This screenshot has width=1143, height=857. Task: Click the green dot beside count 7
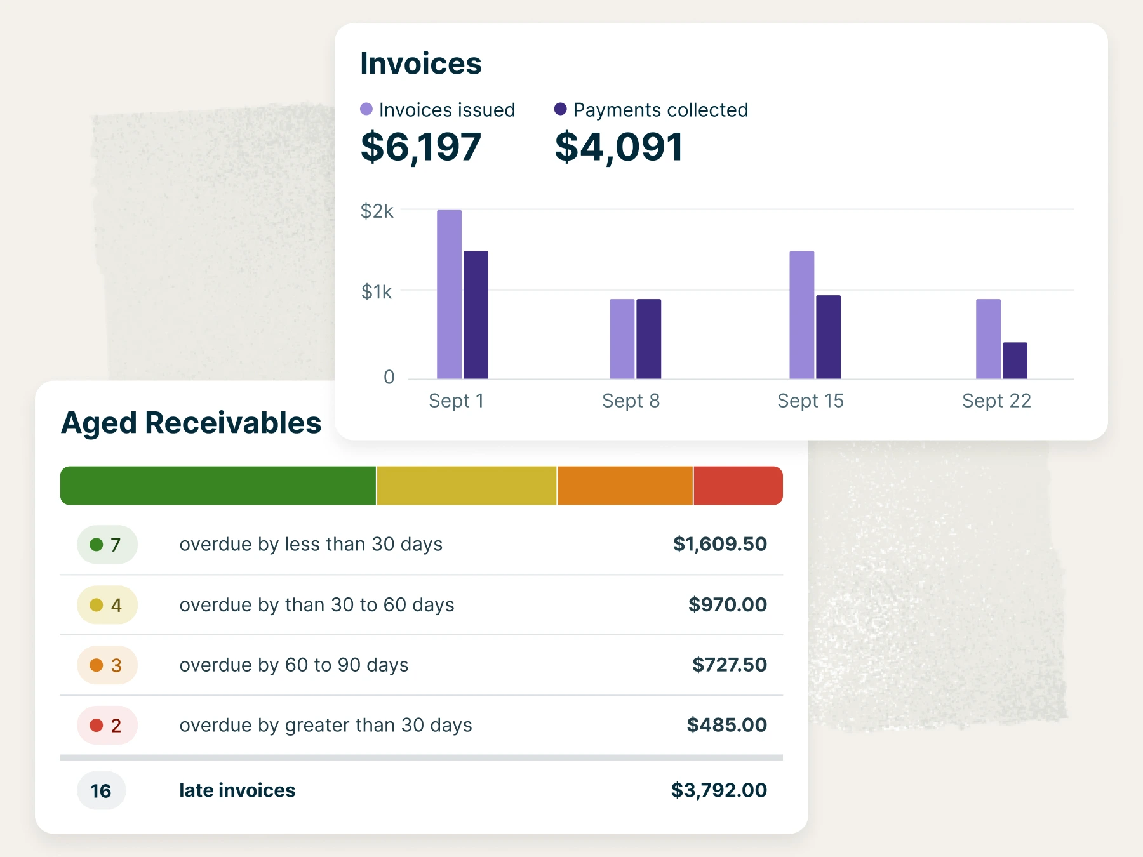tap(95, 545)
